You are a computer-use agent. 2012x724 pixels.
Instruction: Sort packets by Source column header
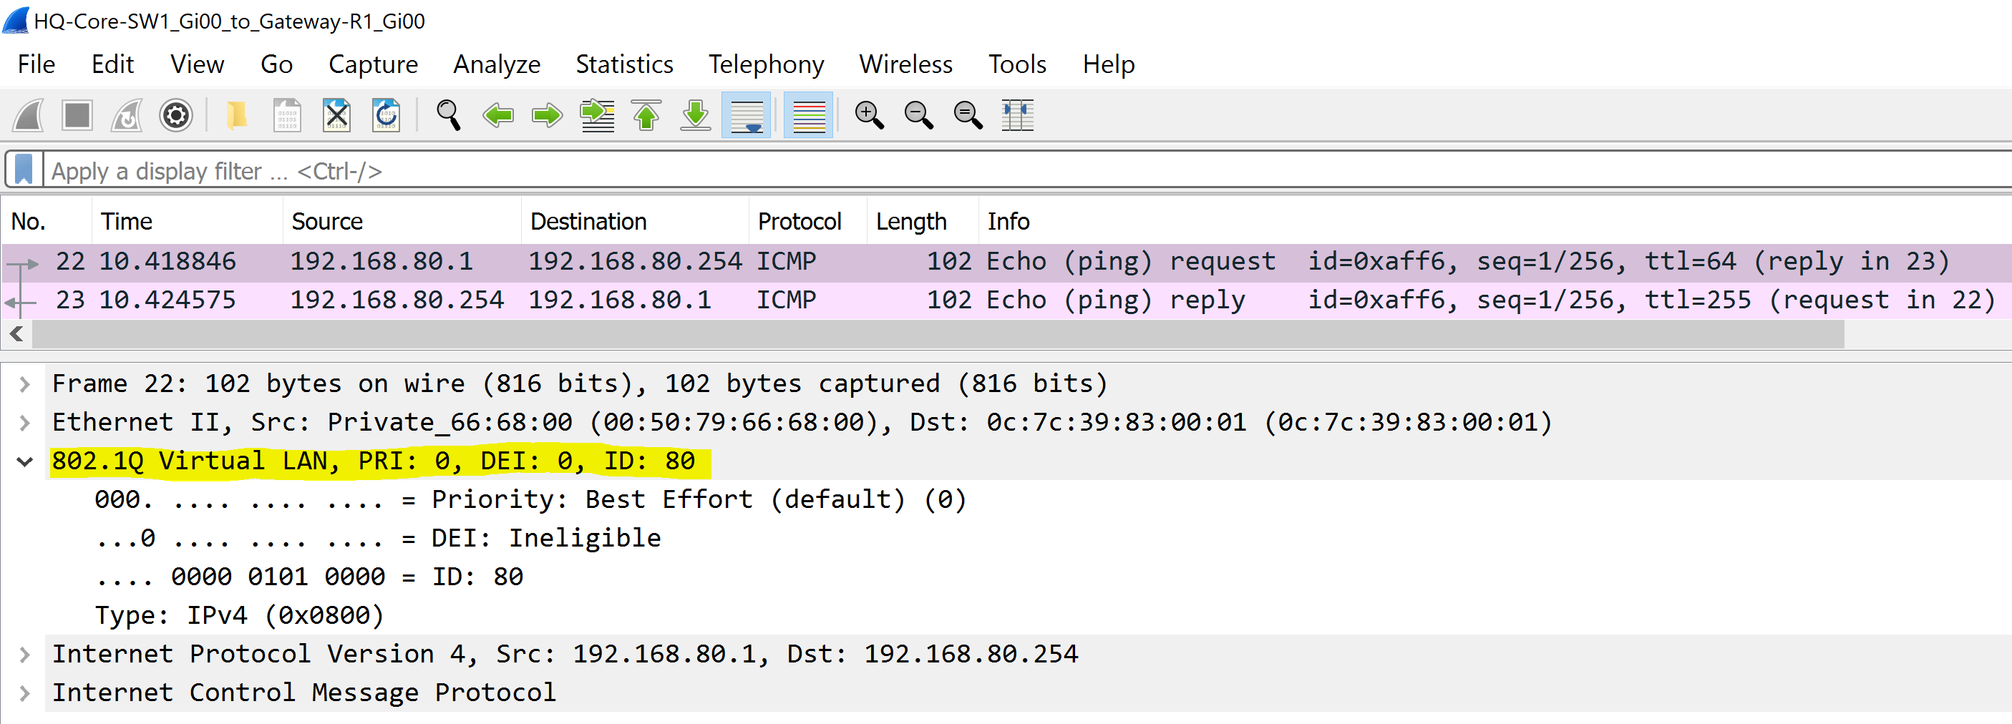coord(402,221)
